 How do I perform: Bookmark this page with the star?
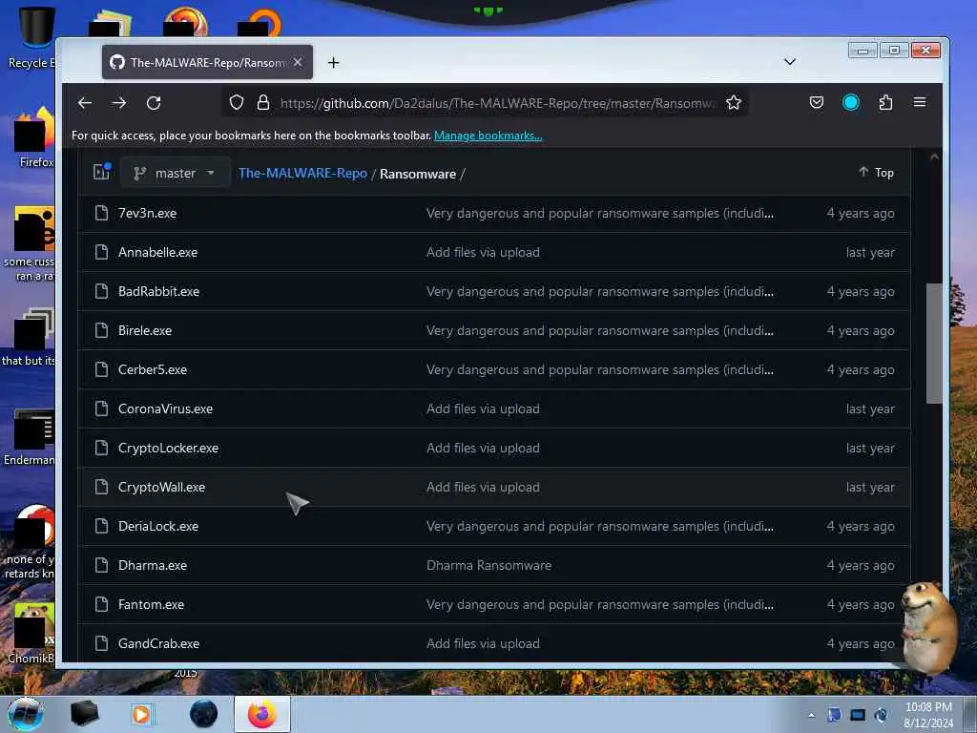734,103
